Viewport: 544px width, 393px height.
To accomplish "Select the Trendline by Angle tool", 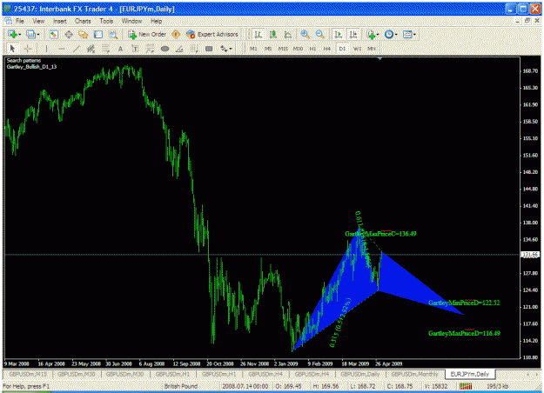I will coord(179,49).
